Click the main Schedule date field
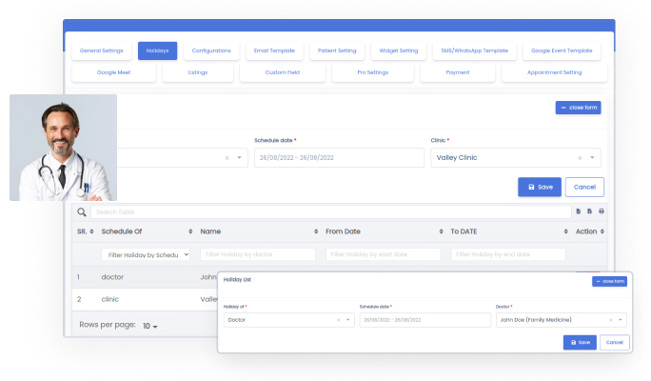The height and width of the screenshot is (381, 651). (x=339, y=158)
